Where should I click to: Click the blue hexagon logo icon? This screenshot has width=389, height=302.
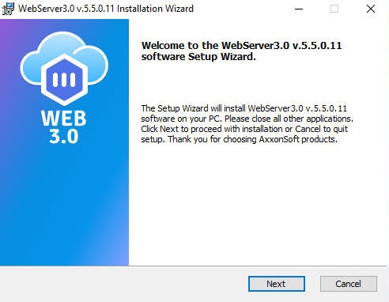pyautogui.click(x=64, y=80)
